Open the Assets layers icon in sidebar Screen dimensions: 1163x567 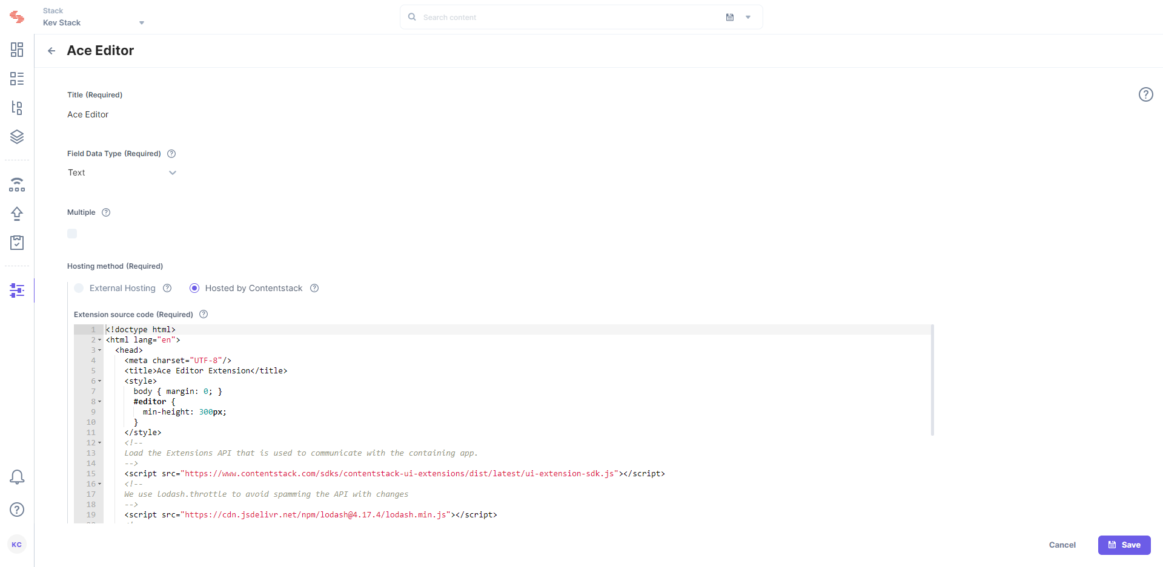point(17,137)
